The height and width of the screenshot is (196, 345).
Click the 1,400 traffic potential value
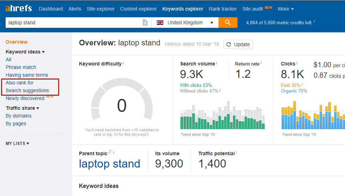click(212, 164)
